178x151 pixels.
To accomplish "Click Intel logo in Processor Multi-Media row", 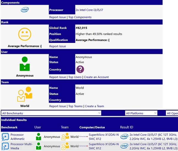I will pyautogui.click(x=124, y=146).
